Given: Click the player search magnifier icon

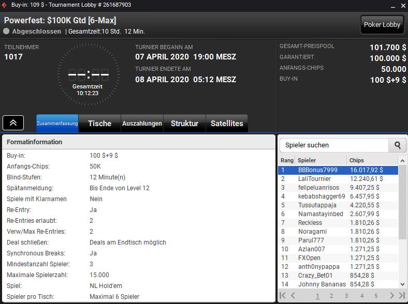Looking at the screenshot, I should coord(398,145).
